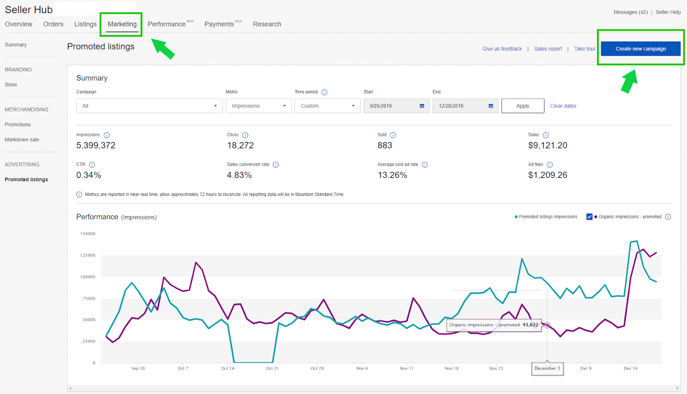Open the Metric dropdown showing Impressions
Screen dimensions: 687x394
(258, 105)
